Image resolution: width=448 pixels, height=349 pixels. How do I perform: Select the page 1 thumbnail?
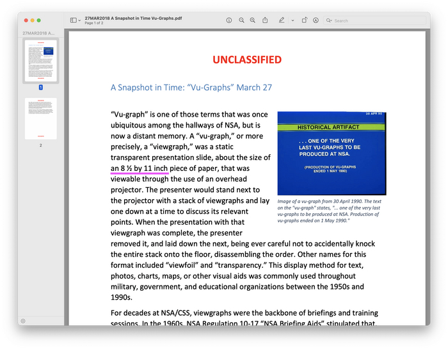point(41,61)
